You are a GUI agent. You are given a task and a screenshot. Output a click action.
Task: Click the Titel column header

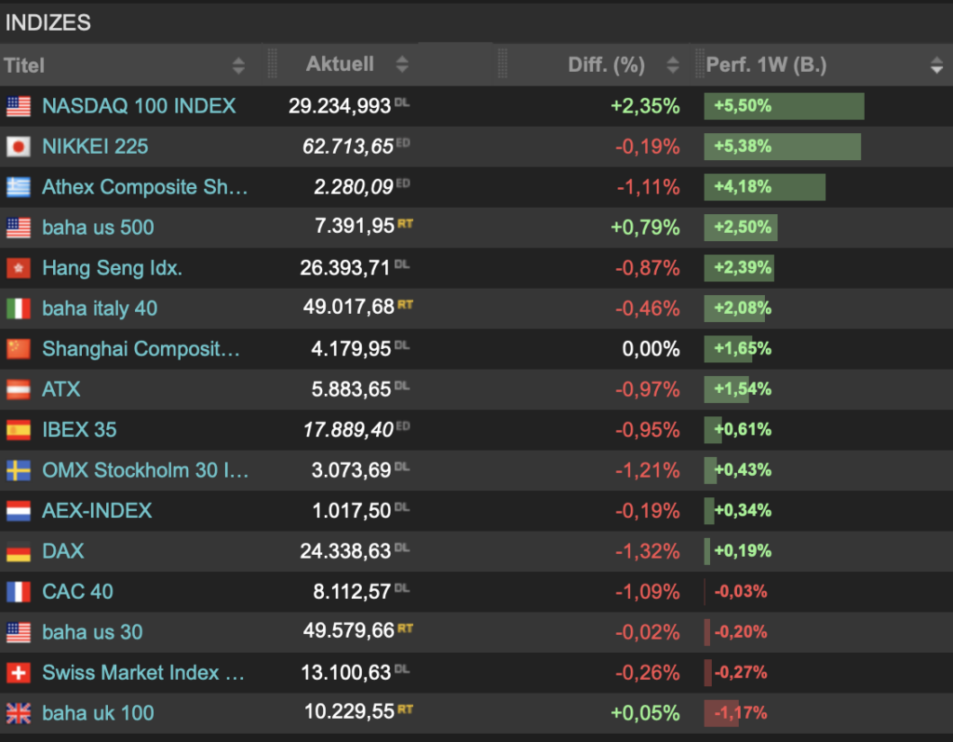[x=24, y=66]
